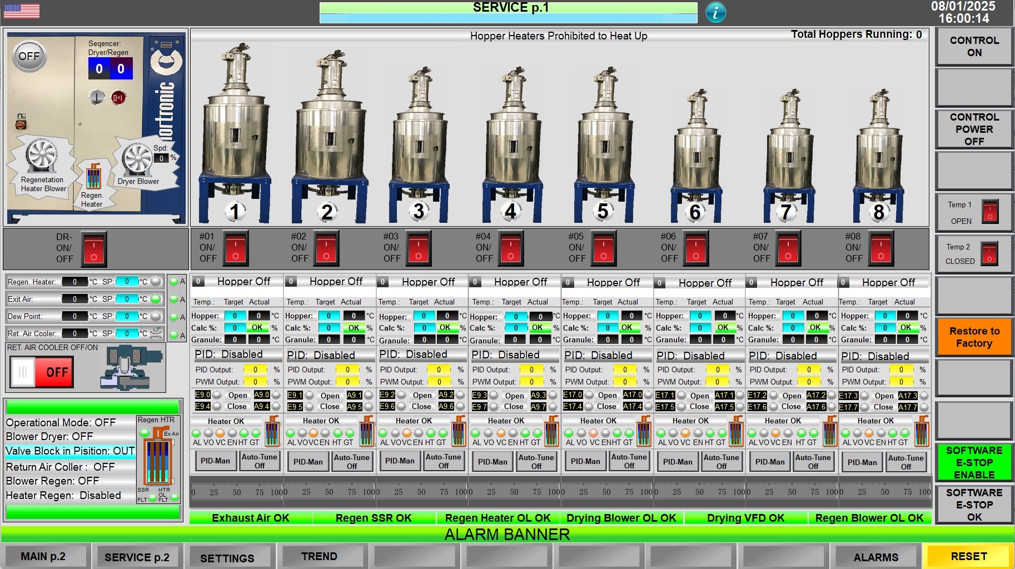The height and width of the screenshot is (569, 1015).
Task: Click the Regen. Heater SP setpoint field
Action: coord(127,282)
